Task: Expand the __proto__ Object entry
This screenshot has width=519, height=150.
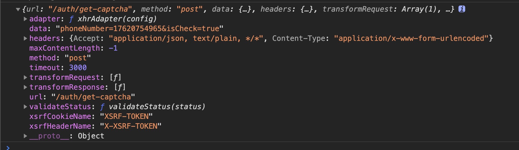Action: [25, 136]
